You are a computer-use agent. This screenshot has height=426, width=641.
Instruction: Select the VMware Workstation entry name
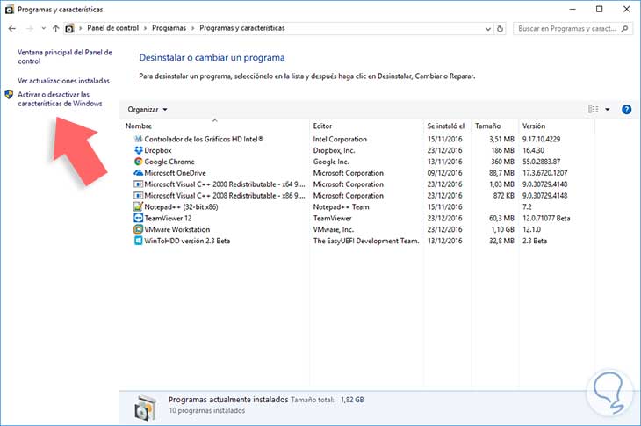click(177, 229)
